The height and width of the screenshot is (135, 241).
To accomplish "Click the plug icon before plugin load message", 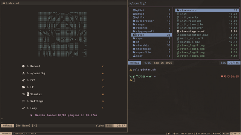I will pos(31,115).
